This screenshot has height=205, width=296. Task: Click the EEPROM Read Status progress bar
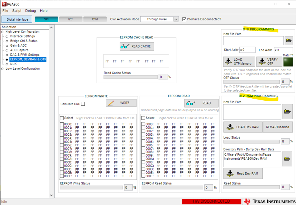tap(172, 187)
